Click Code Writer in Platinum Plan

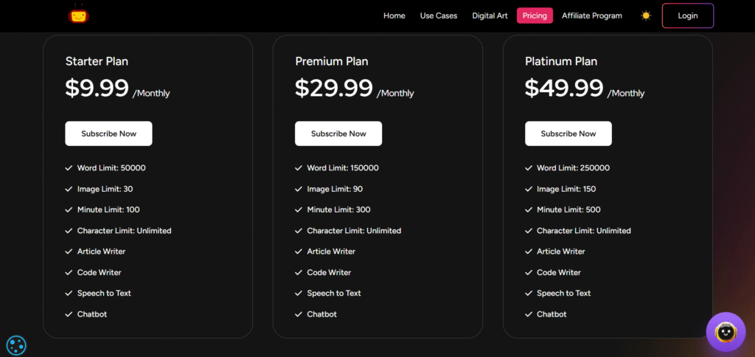(559, 272)
